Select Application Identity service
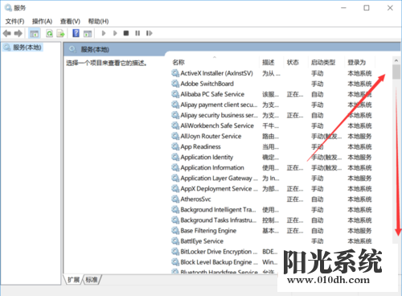The width and height of the screenshot is (402, 296). pyautogui.click(x=207, y=157)
